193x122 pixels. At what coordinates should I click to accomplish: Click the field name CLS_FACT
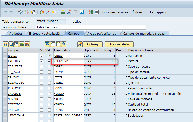[x=15, y=66]
